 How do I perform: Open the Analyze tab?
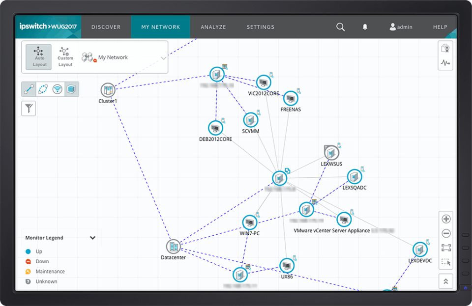tap(213, 27)
